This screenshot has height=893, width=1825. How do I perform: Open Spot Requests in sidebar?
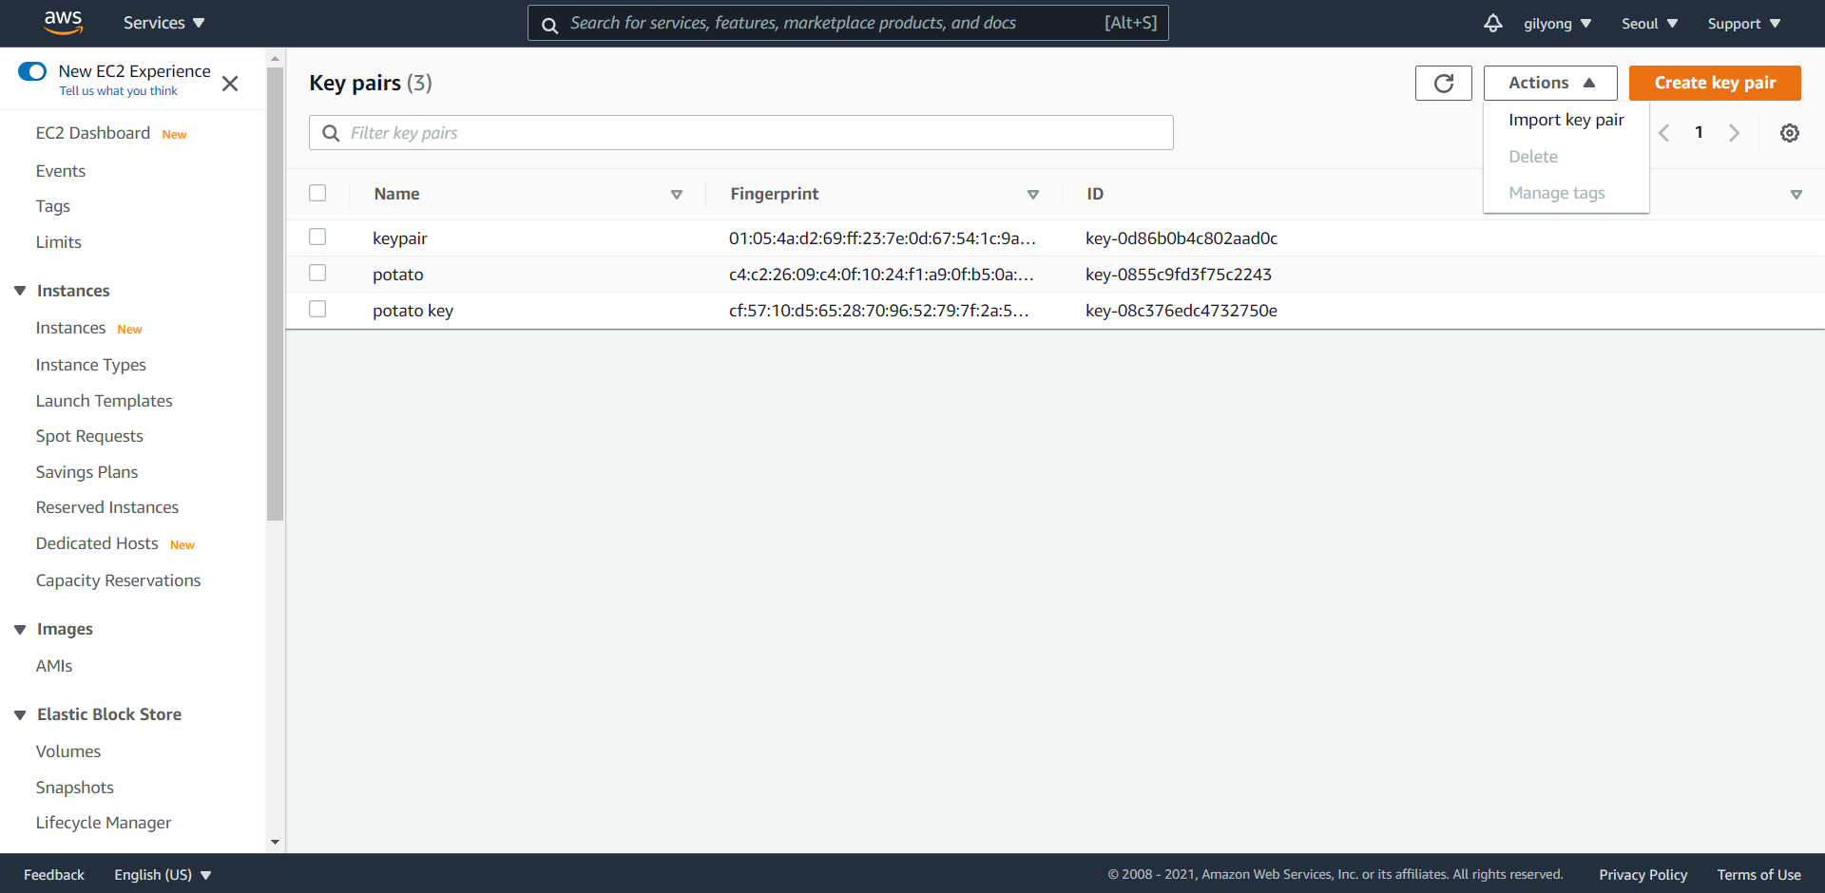pyautogui.click(x=89, y=436)
